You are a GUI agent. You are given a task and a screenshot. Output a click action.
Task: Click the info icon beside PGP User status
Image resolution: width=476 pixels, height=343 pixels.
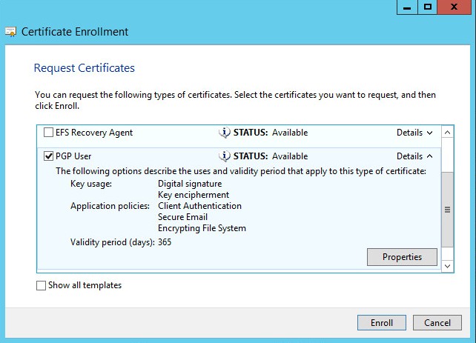pos(225,156)
